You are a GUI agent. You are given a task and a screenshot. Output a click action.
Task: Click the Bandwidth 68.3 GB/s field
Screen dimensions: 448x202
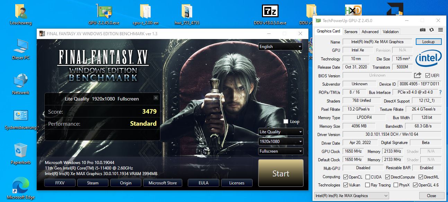click(423, 126)
